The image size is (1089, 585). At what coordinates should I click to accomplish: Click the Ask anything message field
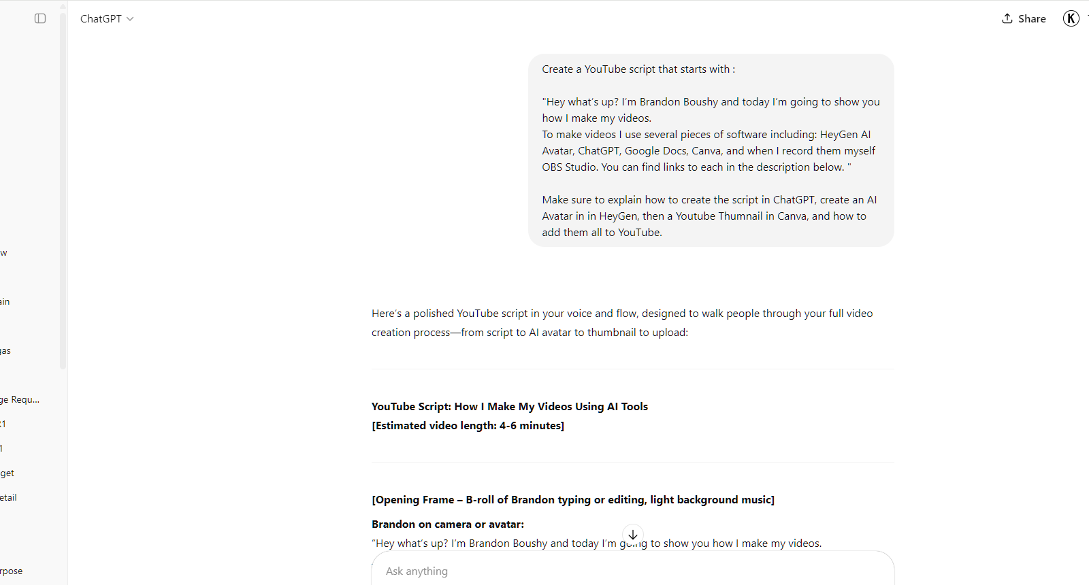pyautogui.click(x=633, y=571)
